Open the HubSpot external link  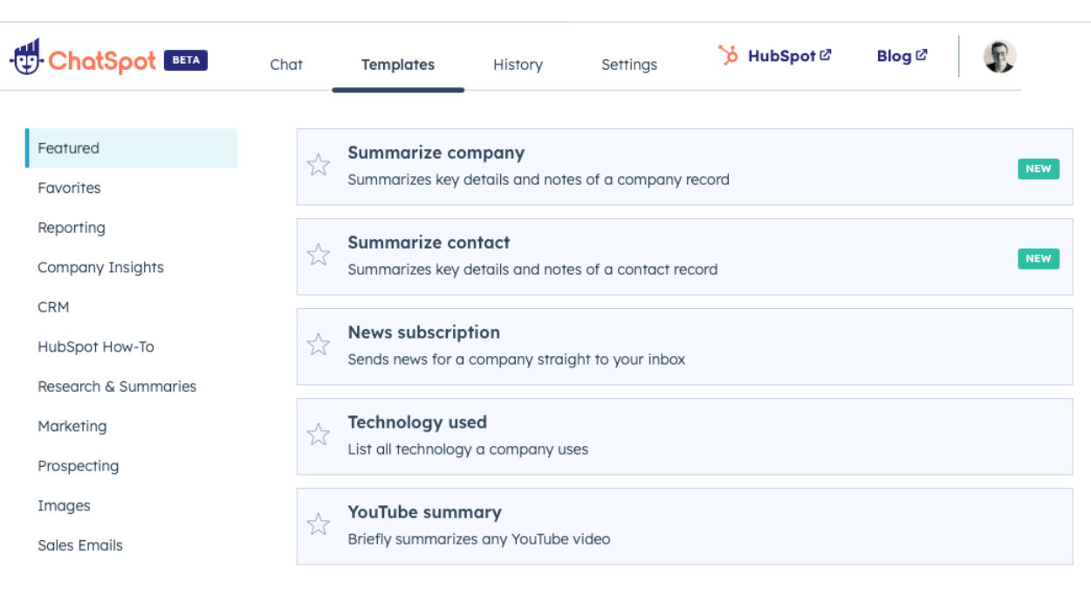click(789, 56)
